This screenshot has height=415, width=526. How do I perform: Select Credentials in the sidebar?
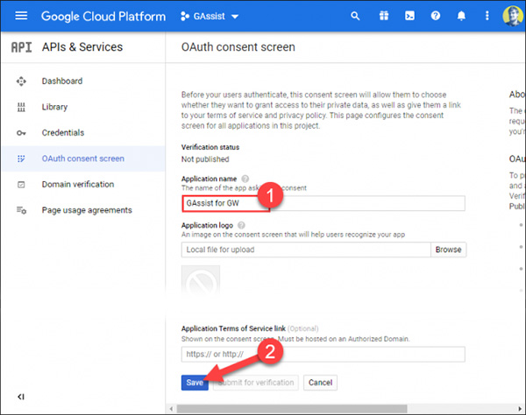62,133
